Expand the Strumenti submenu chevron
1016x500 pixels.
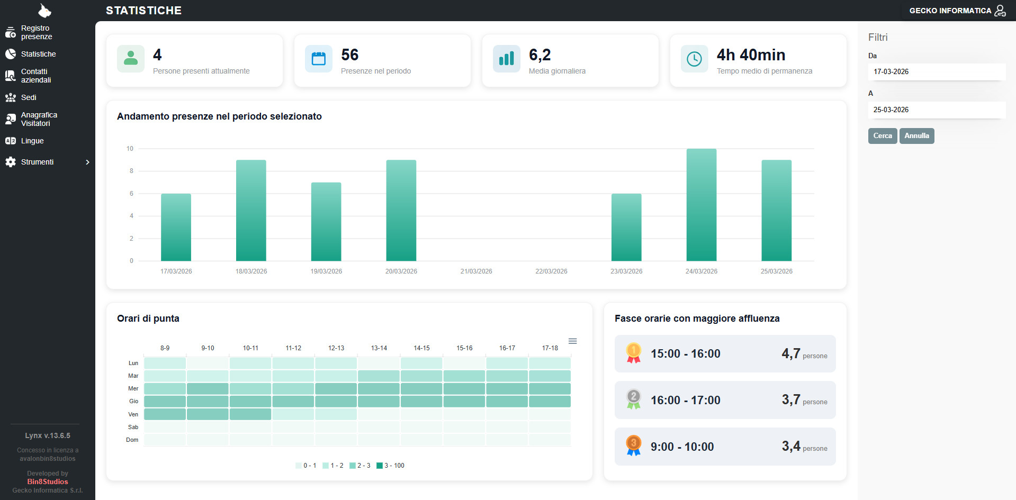(x=88, y=162)
